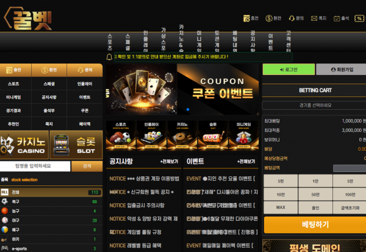
Task: Select the 축구 soccer ball sport icon
Action: [5, 201]
